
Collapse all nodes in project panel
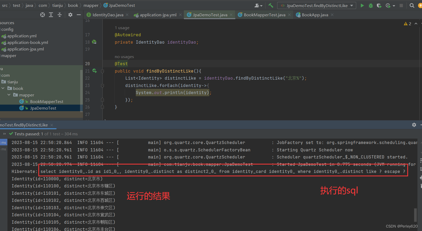pyautogui.click(x=60, y=15)
